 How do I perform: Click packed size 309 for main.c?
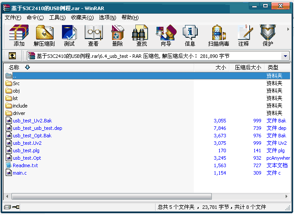tap(257, 173)
